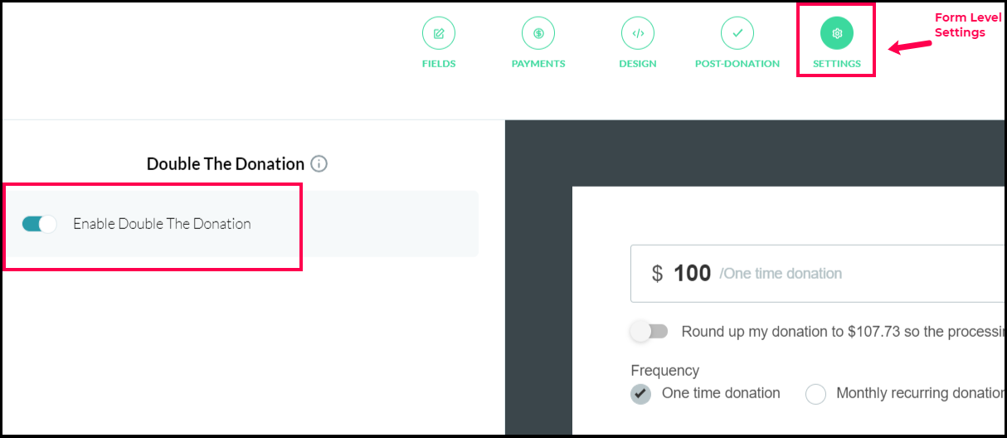This screenshot has width=1007, height=438.
Task: Click the Payments dollar icon
Action: coord(538,34)
